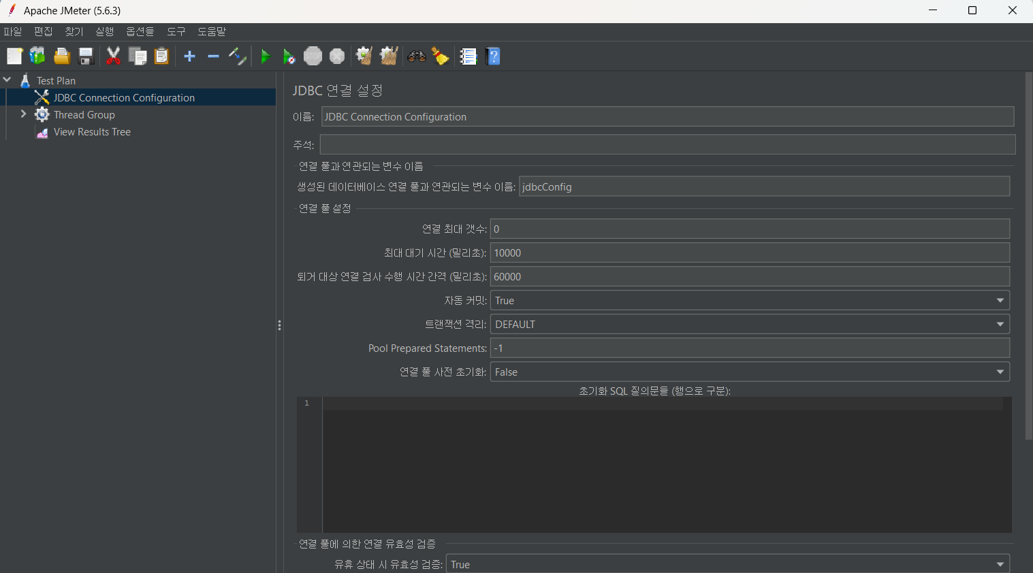
Task: Click the right panel vertical scrollbar
Action: click(1028, 256)
